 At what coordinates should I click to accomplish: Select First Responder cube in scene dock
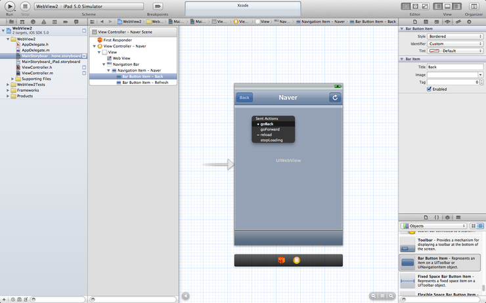[281, 260]
